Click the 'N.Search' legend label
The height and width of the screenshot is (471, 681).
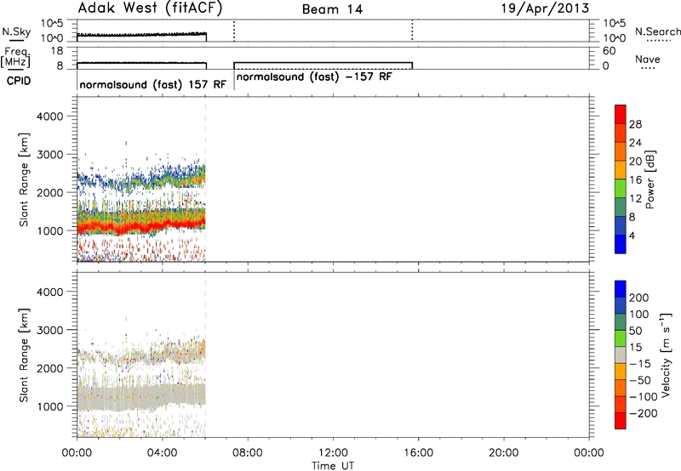657,31
